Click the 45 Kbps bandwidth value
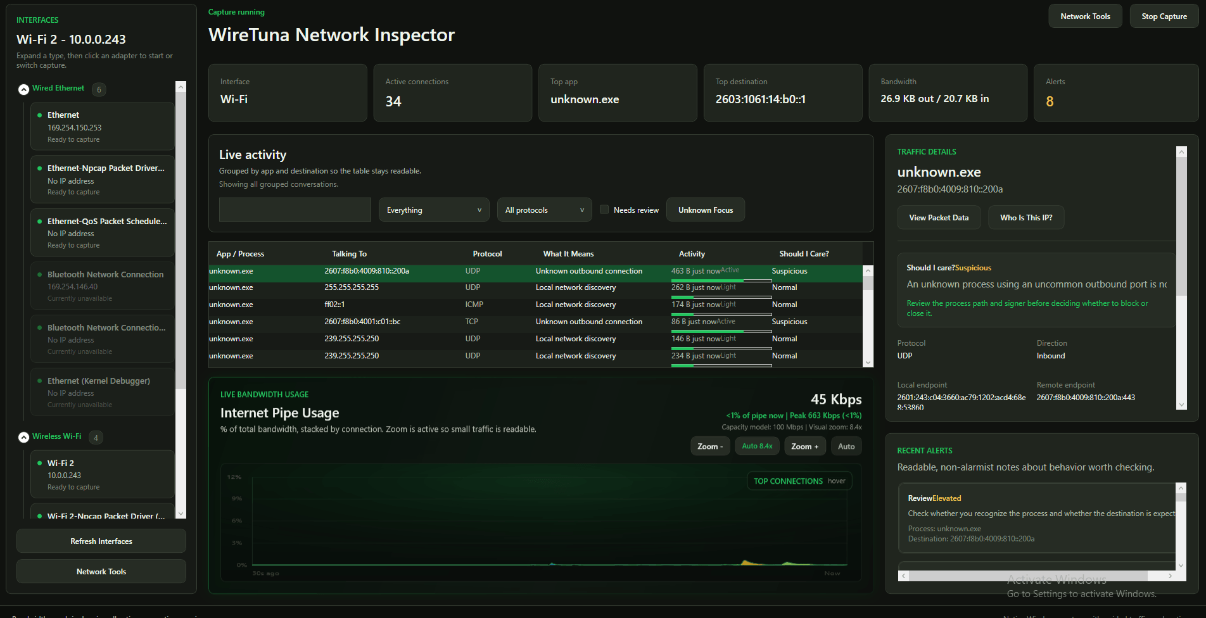The width and height of the screenshot is (1206, 618). coord(836,399)
